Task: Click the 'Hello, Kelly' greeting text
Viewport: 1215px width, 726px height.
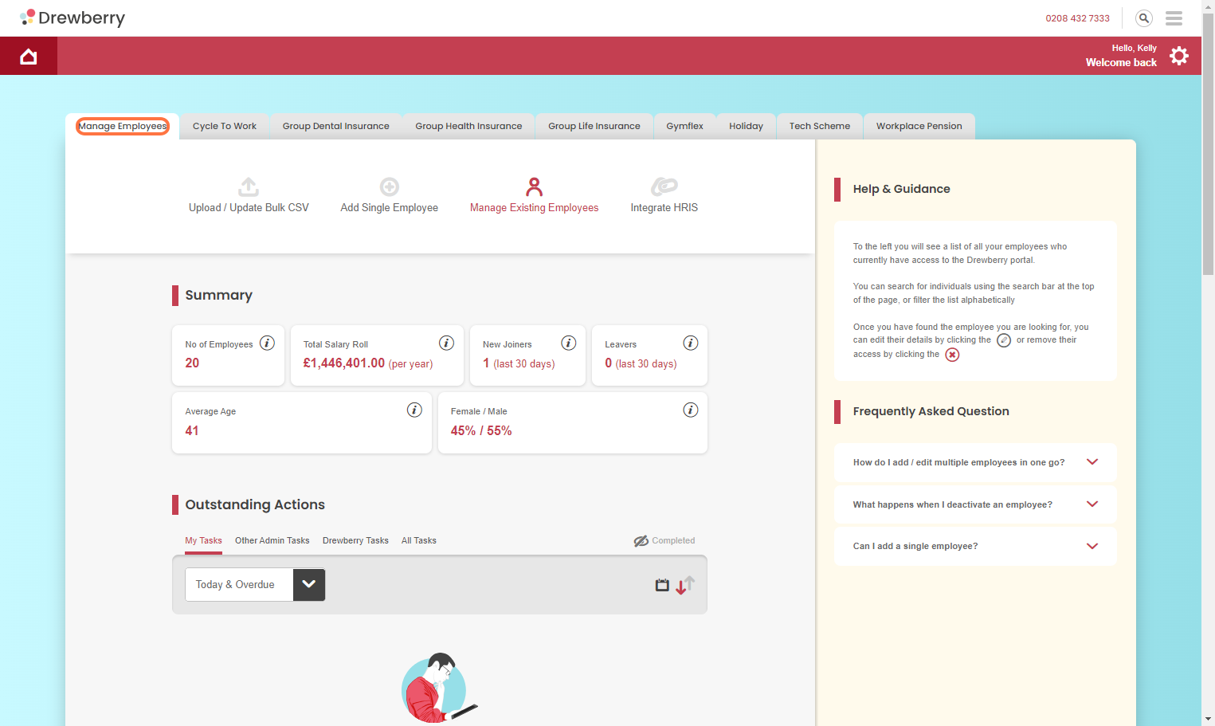Action: click(1135, 48)
